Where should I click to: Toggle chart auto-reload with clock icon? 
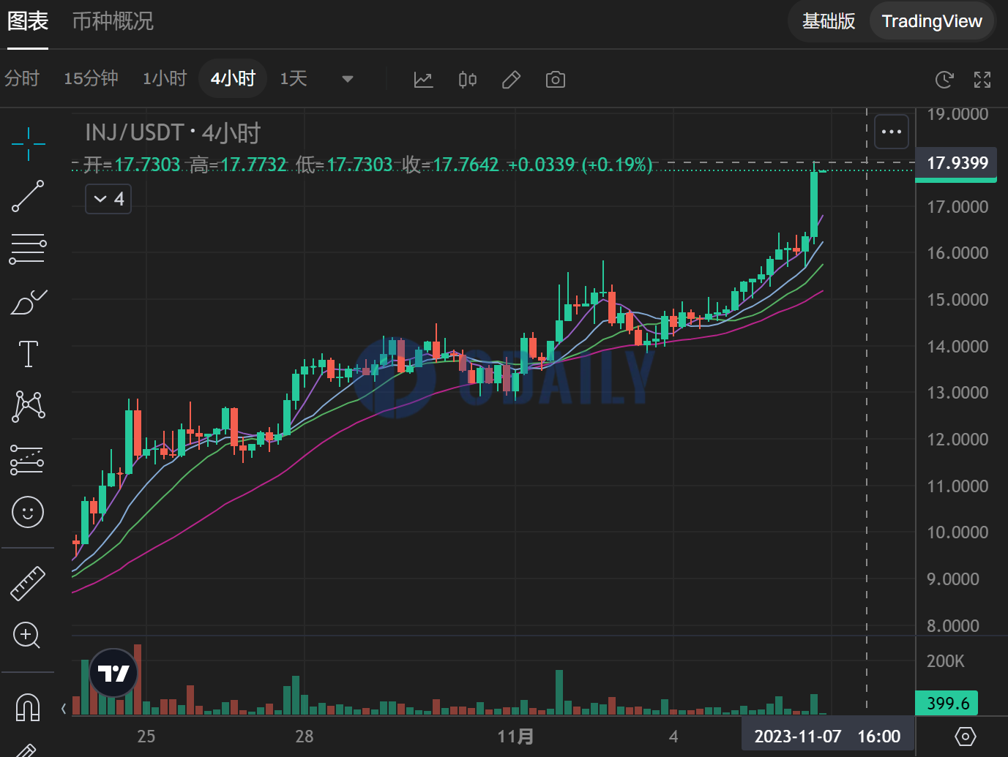[x=944, y=80]
